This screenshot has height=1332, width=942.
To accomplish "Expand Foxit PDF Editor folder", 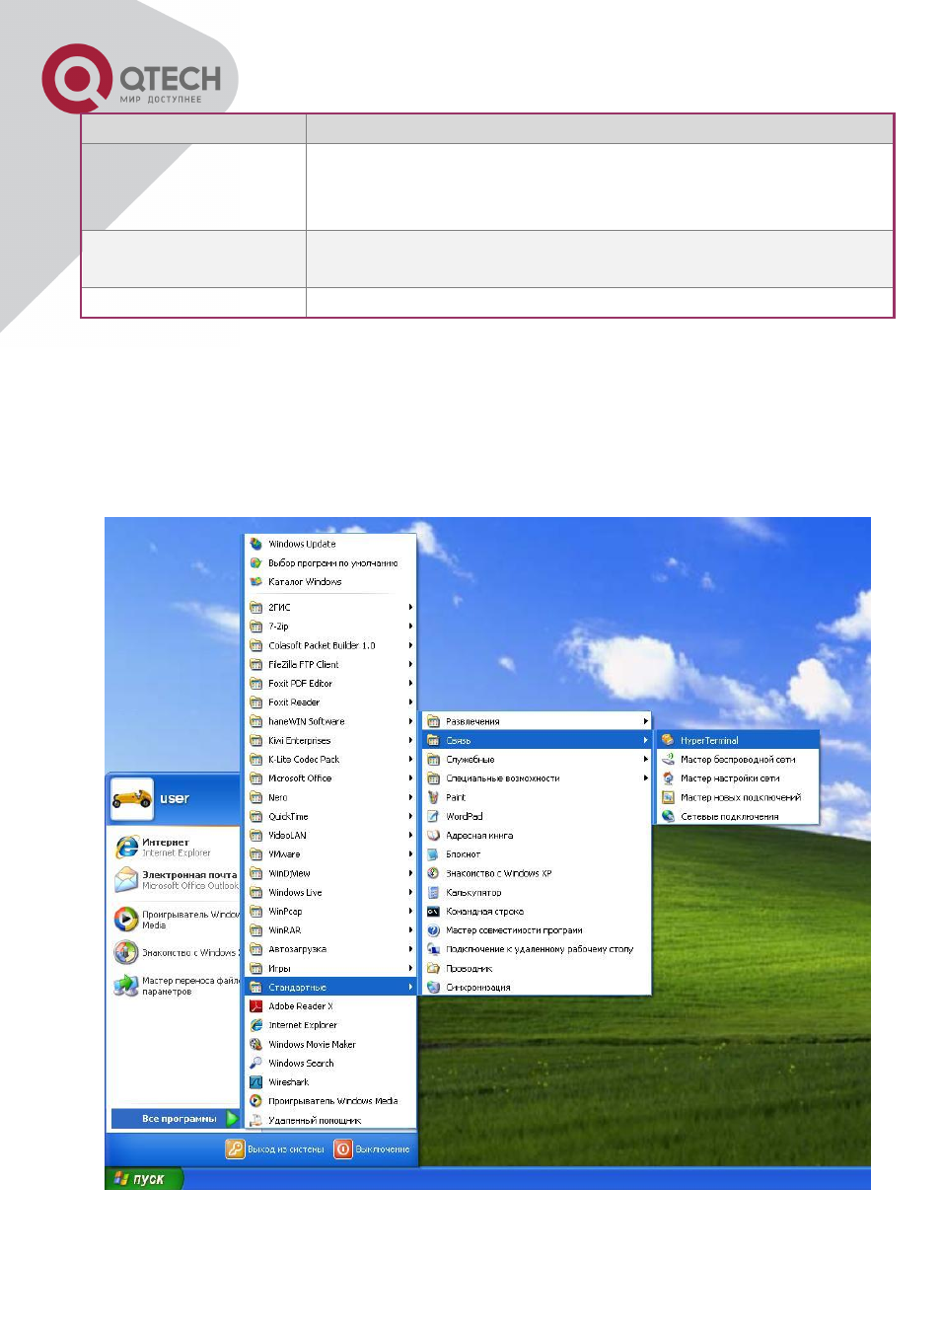I will (x=330, y=684).
